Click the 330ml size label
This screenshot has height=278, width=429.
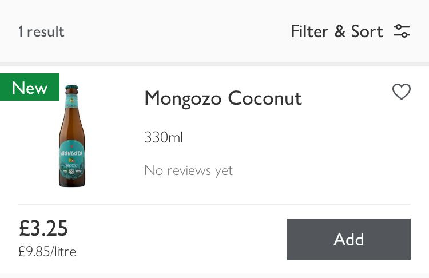(164, 137)
